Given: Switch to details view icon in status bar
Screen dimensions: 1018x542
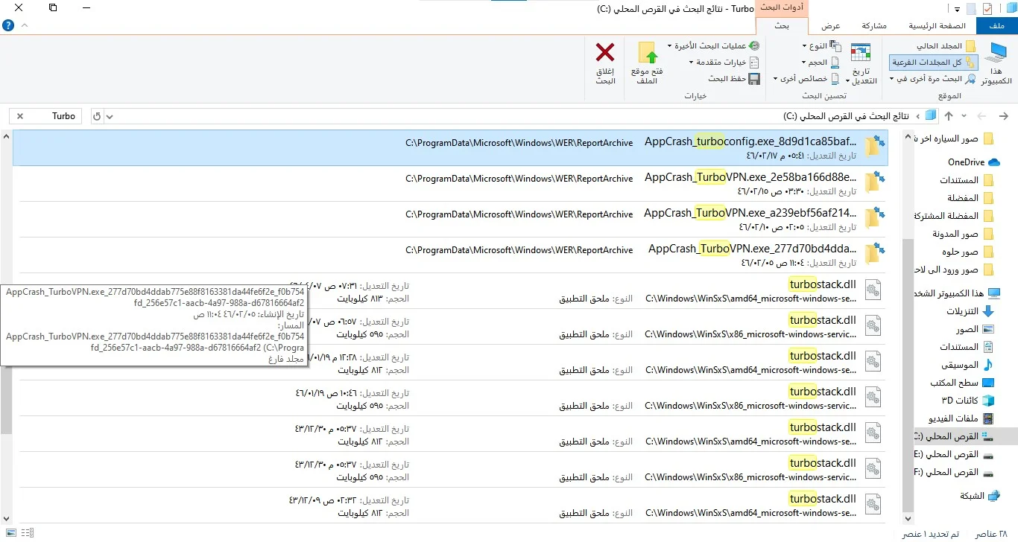Looking at the screenshot, I should pyautogui.click(x=27, y=533).
